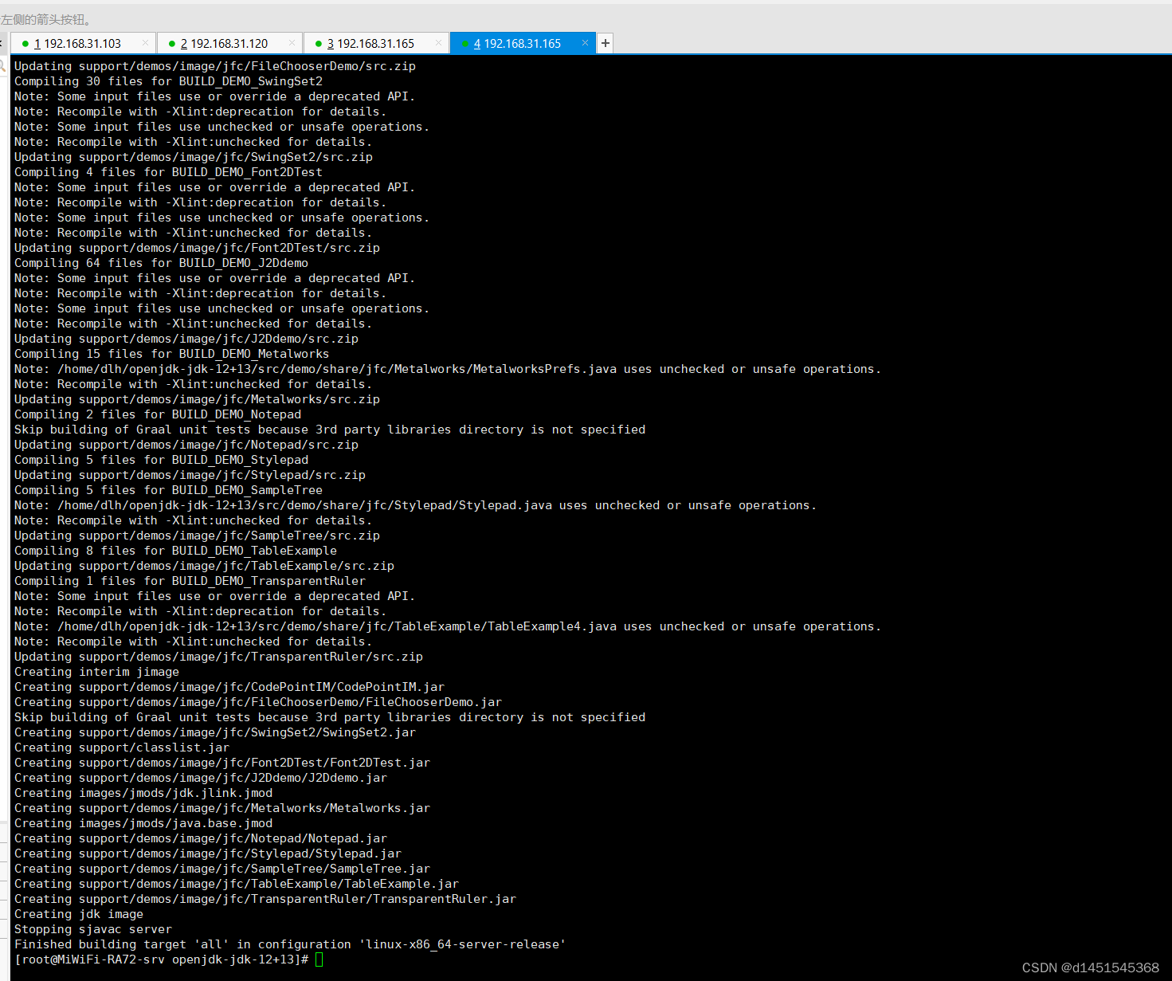
Task: Click line updating FileChooserDemo/src.zip
Action: tap(215, 66)
